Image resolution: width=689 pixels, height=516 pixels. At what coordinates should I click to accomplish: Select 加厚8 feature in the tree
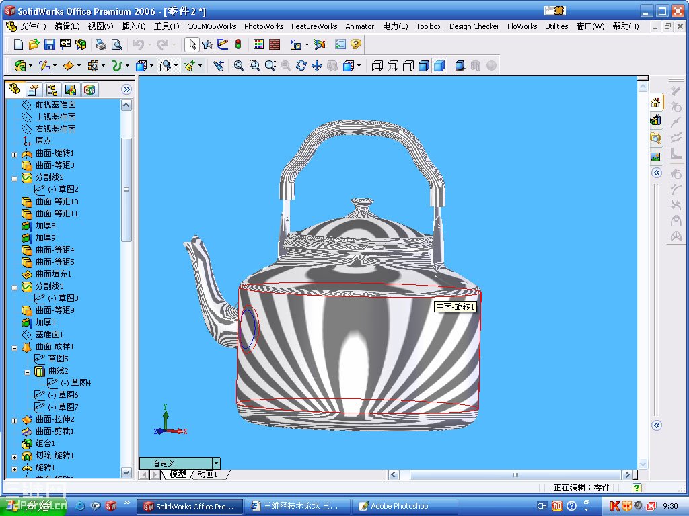coord(45,226)
